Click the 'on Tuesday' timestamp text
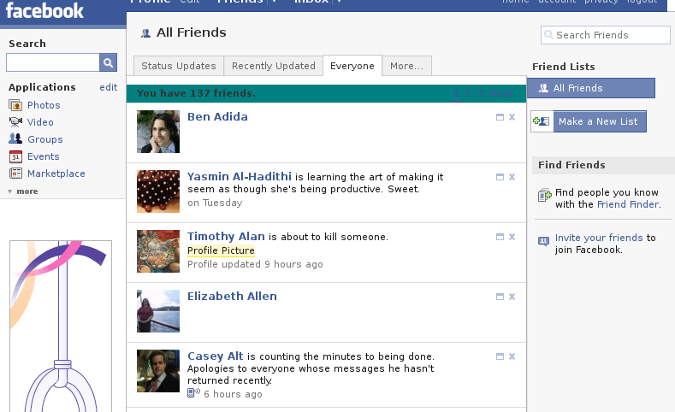The width and height of the screenshot is (675, 412). pos(215,203)
